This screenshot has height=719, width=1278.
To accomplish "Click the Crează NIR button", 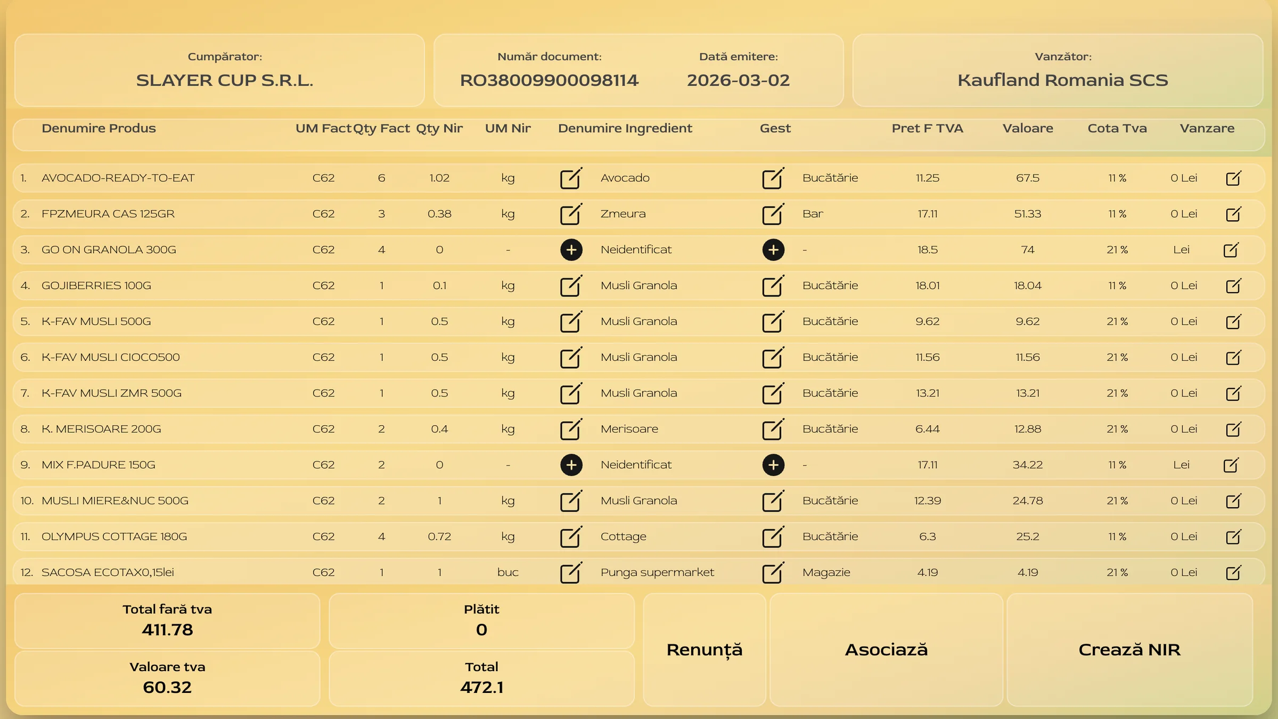I will pos(1129,650).
